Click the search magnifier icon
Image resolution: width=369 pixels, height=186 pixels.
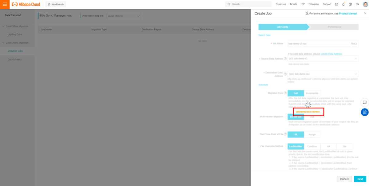229,4
